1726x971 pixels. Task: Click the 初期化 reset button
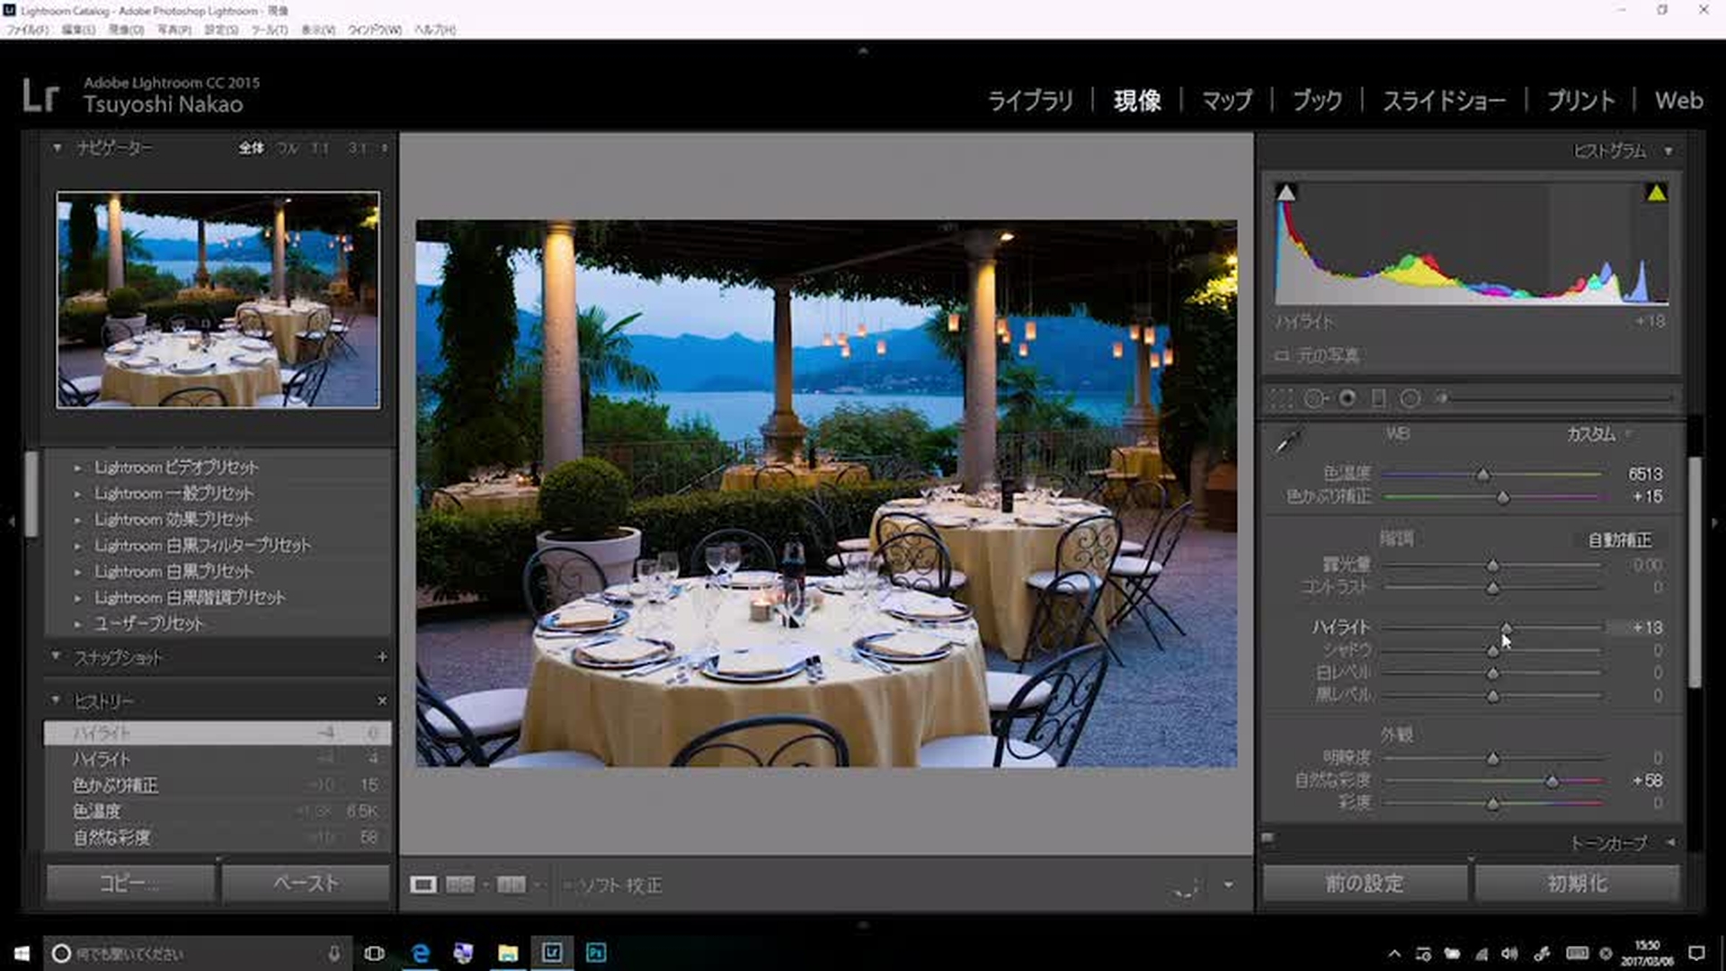tap(1577, 883)
